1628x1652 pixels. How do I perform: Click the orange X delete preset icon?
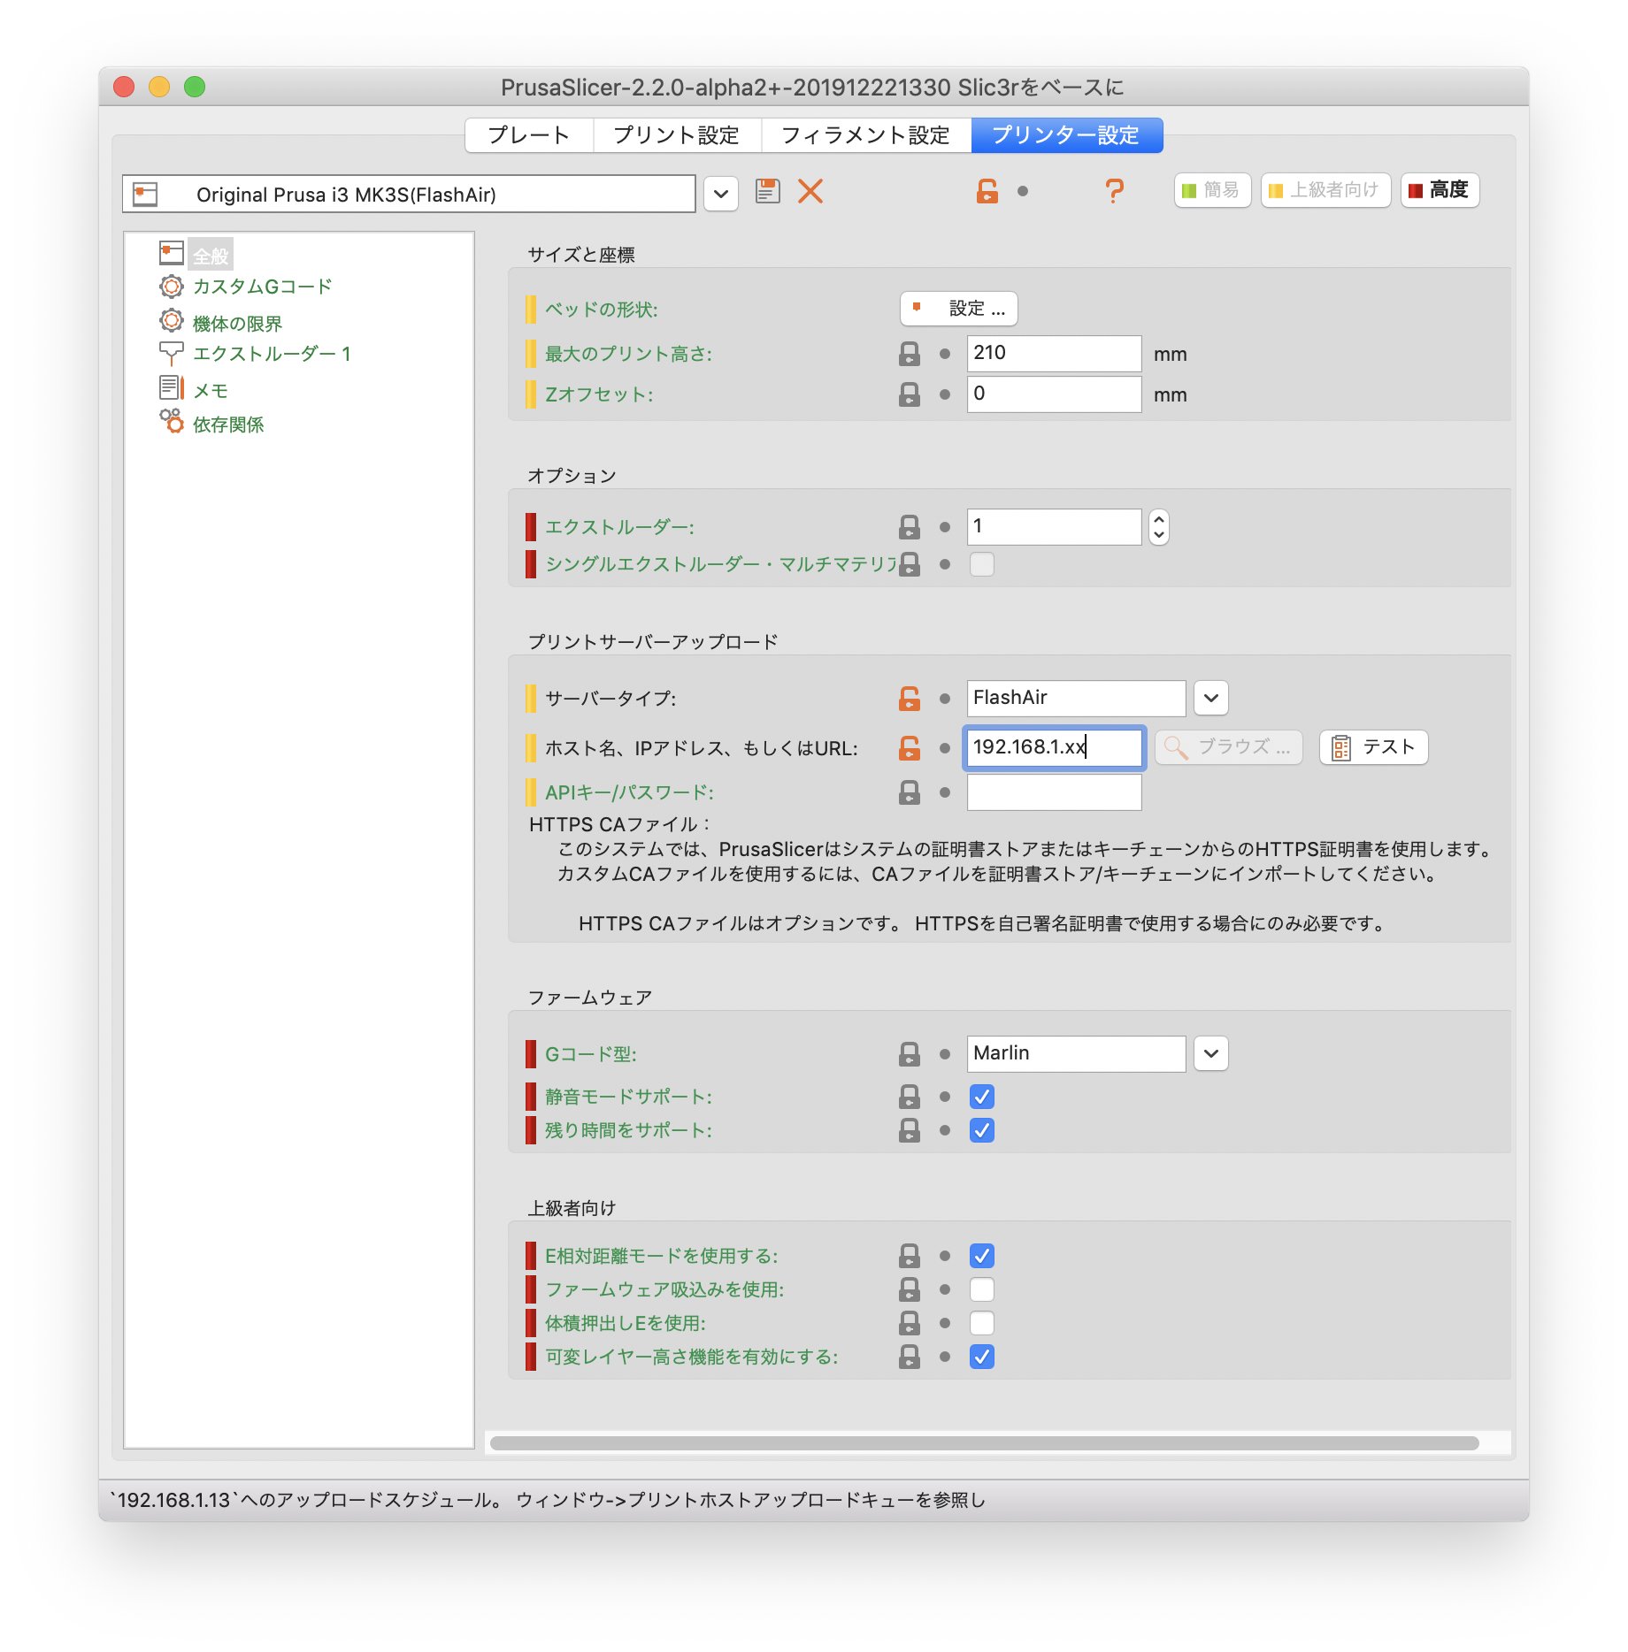coord(810,191)
